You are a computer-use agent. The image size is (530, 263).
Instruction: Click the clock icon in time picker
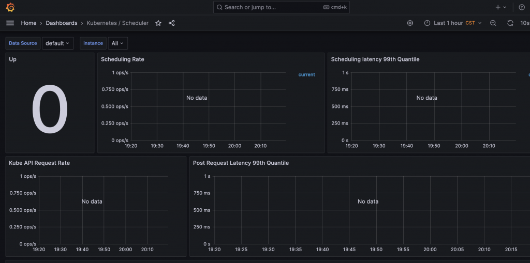427,23
